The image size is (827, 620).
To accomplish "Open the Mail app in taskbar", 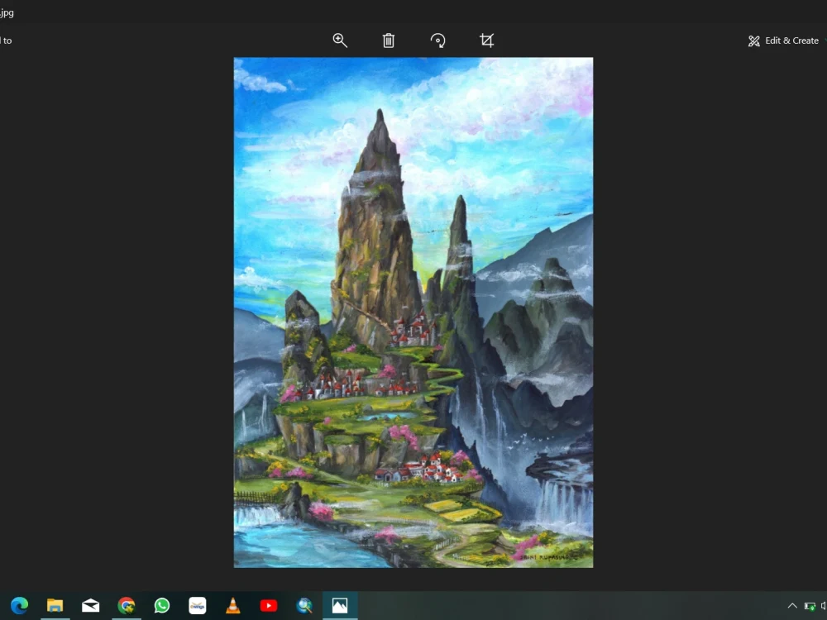I will tap(91, 605).
